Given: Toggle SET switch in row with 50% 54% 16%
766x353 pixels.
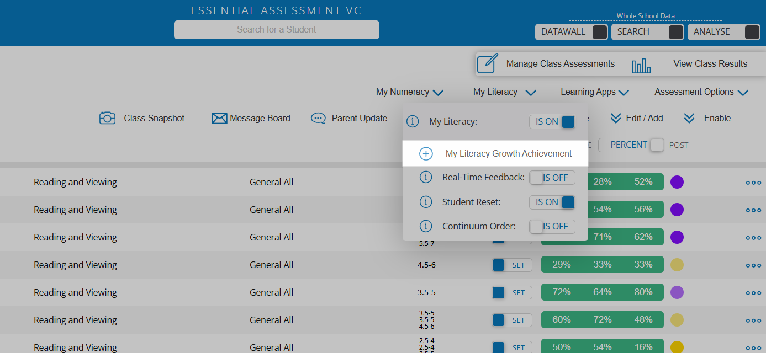Looking at the screenshot, I should pyautogui.click(x=512, y=347).
